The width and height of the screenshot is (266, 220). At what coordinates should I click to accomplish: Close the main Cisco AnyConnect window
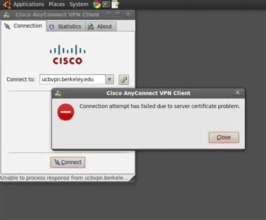pos(128,14)
